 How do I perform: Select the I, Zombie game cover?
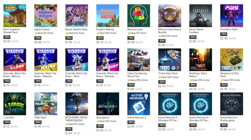[15, 104]
